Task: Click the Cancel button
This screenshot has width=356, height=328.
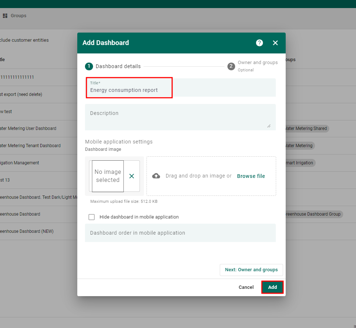Action: (246, 287)
